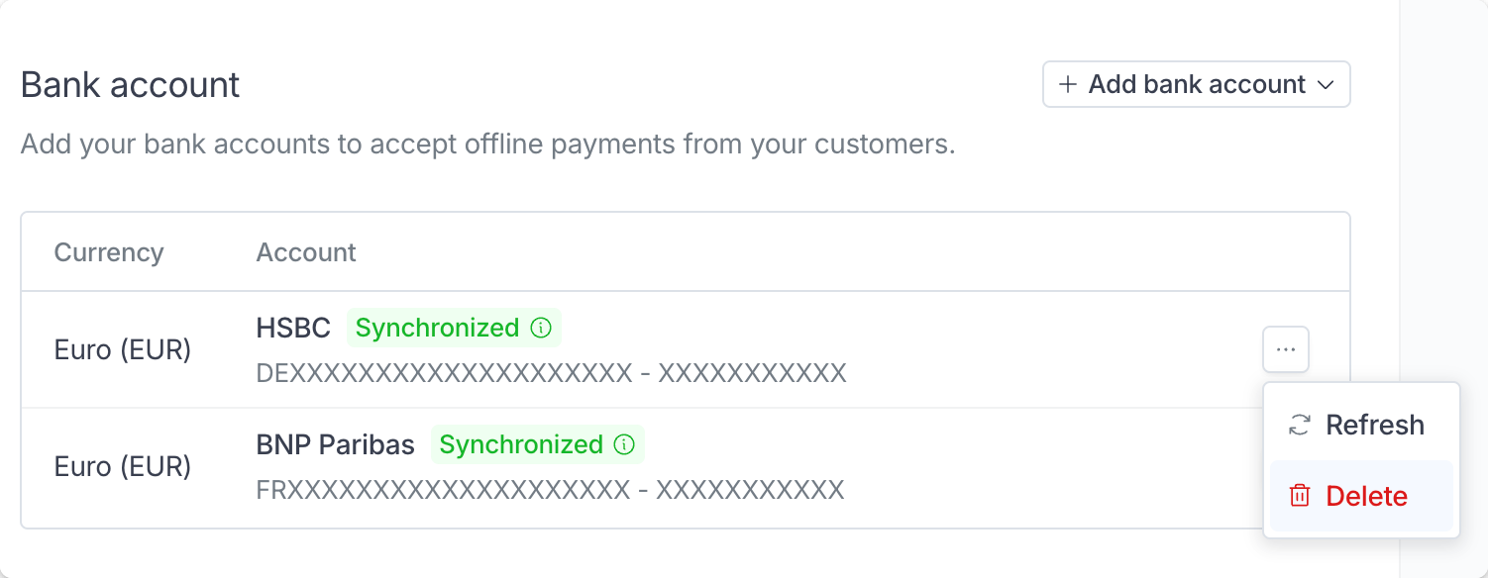The width and height of the screenshot is (1488, 578).
Task: Click the Account column header
Action: (306, 252)
